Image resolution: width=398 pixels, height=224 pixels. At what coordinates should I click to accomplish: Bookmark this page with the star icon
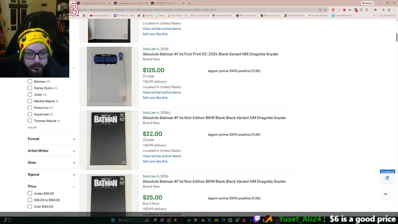(325, 10)
